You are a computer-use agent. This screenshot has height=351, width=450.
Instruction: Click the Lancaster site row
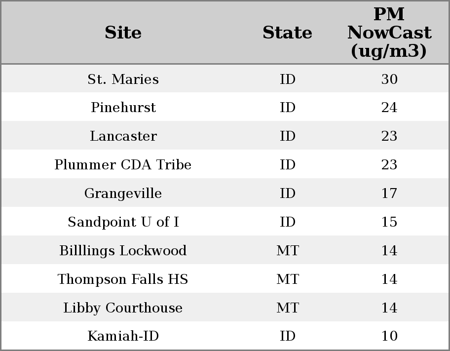coord(123,136)
